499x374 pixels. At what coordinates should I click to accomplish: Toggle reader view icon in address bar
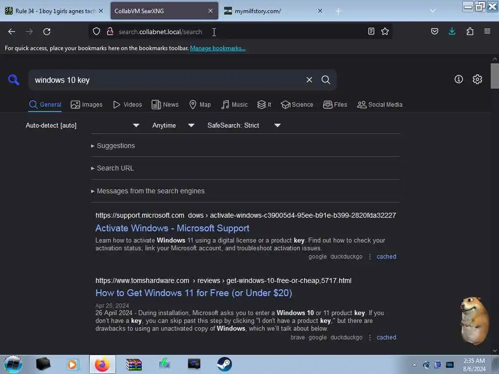point(371,31)
